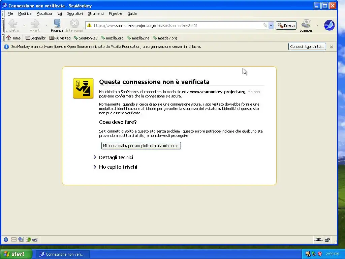Open the Avanti history dropdown arrow

coord(46,25)
